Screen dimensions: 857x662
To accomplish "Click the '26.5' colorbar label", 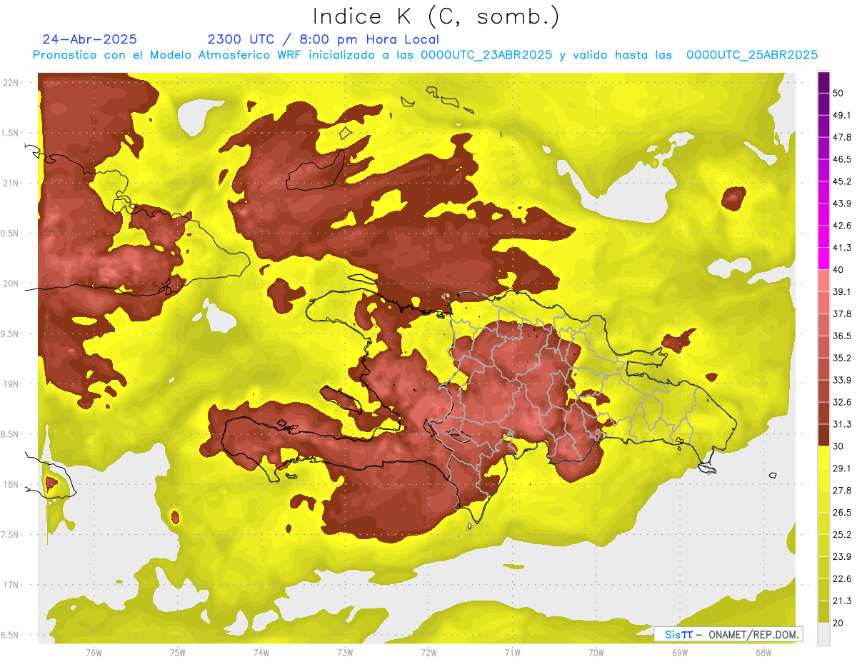I will point(842,513).
